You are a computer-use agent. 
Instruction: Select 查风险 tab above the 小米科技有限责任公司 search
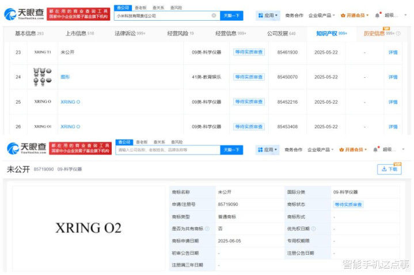coord(176,8)
